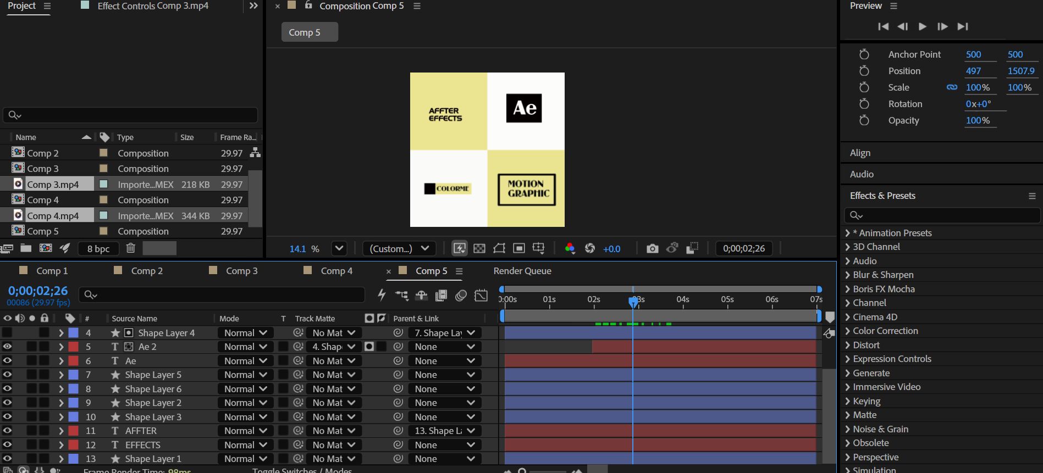
Task: Lock Shape Layer 5
Action: pos(45,375)
